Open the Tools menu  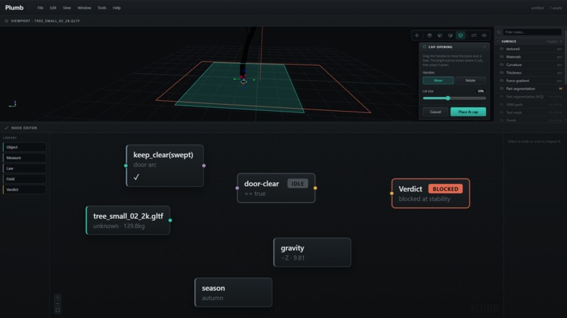[102, 8]
